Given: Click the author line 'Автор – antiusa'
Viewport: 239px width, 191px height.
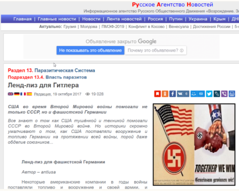Looking at the screenshot, I should [38, 172].
